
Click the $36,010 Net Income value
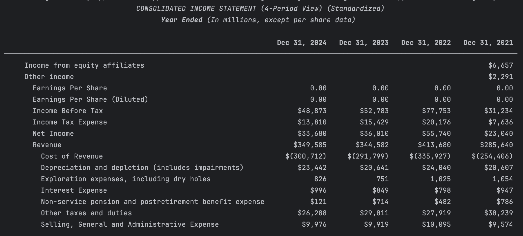374,133
